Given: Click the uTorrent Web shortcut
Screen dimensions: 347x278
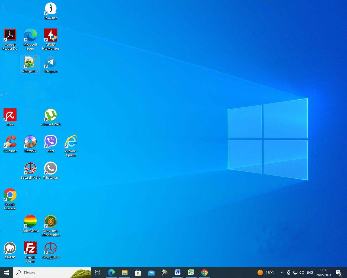Looking at the screenshot, I should [x=51, y=115].
